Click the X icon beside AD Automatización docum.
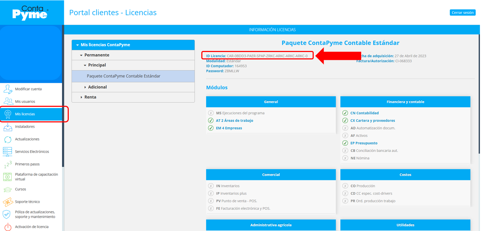 (x=345, y=128)
